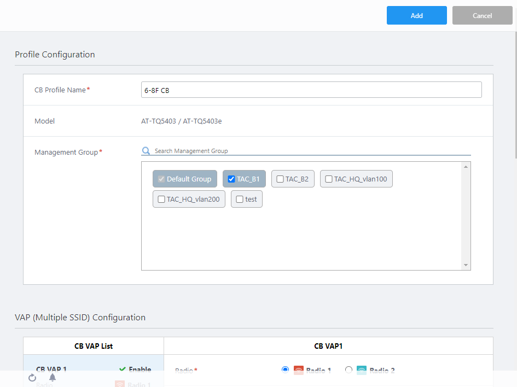Screen dimensions: 517x387
Task: Open notifications bell icon
Action: click(53, 378)
